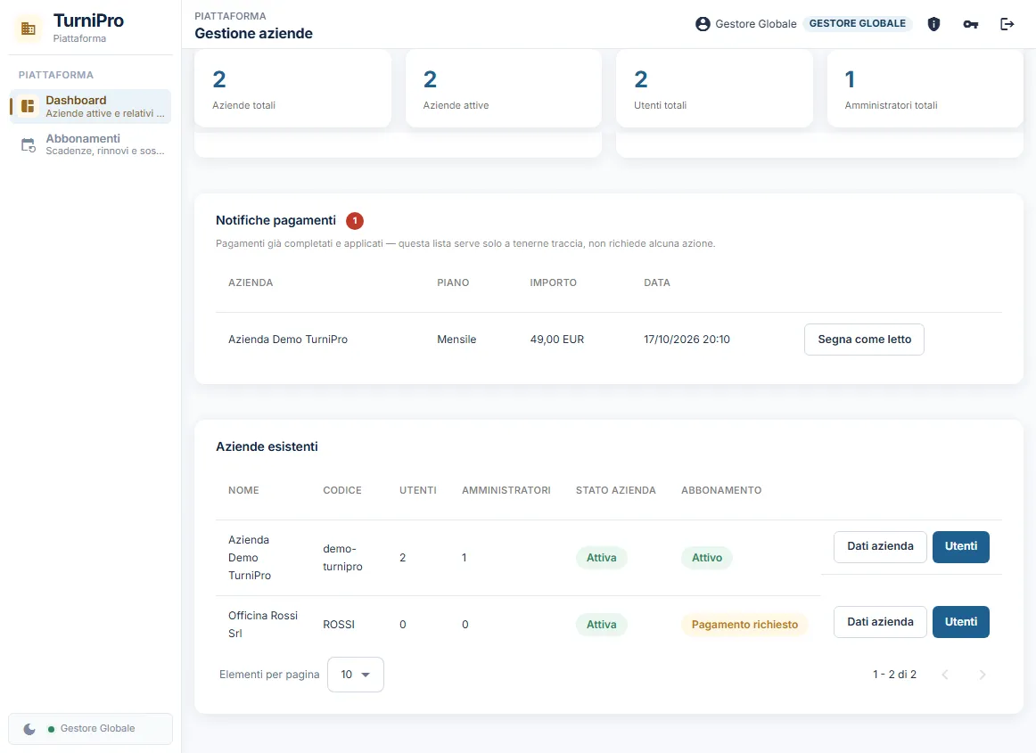1036x753 pixels.
Task: Click the TurniPro building logo icon
Action: click(x=28, y=29)
